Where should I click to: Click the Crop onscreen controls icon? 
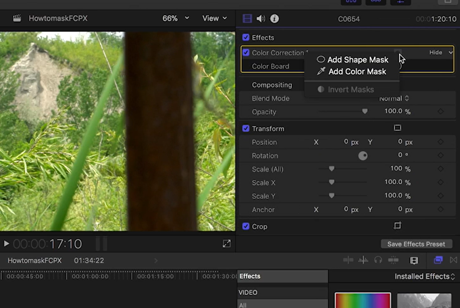pos(397,225)
